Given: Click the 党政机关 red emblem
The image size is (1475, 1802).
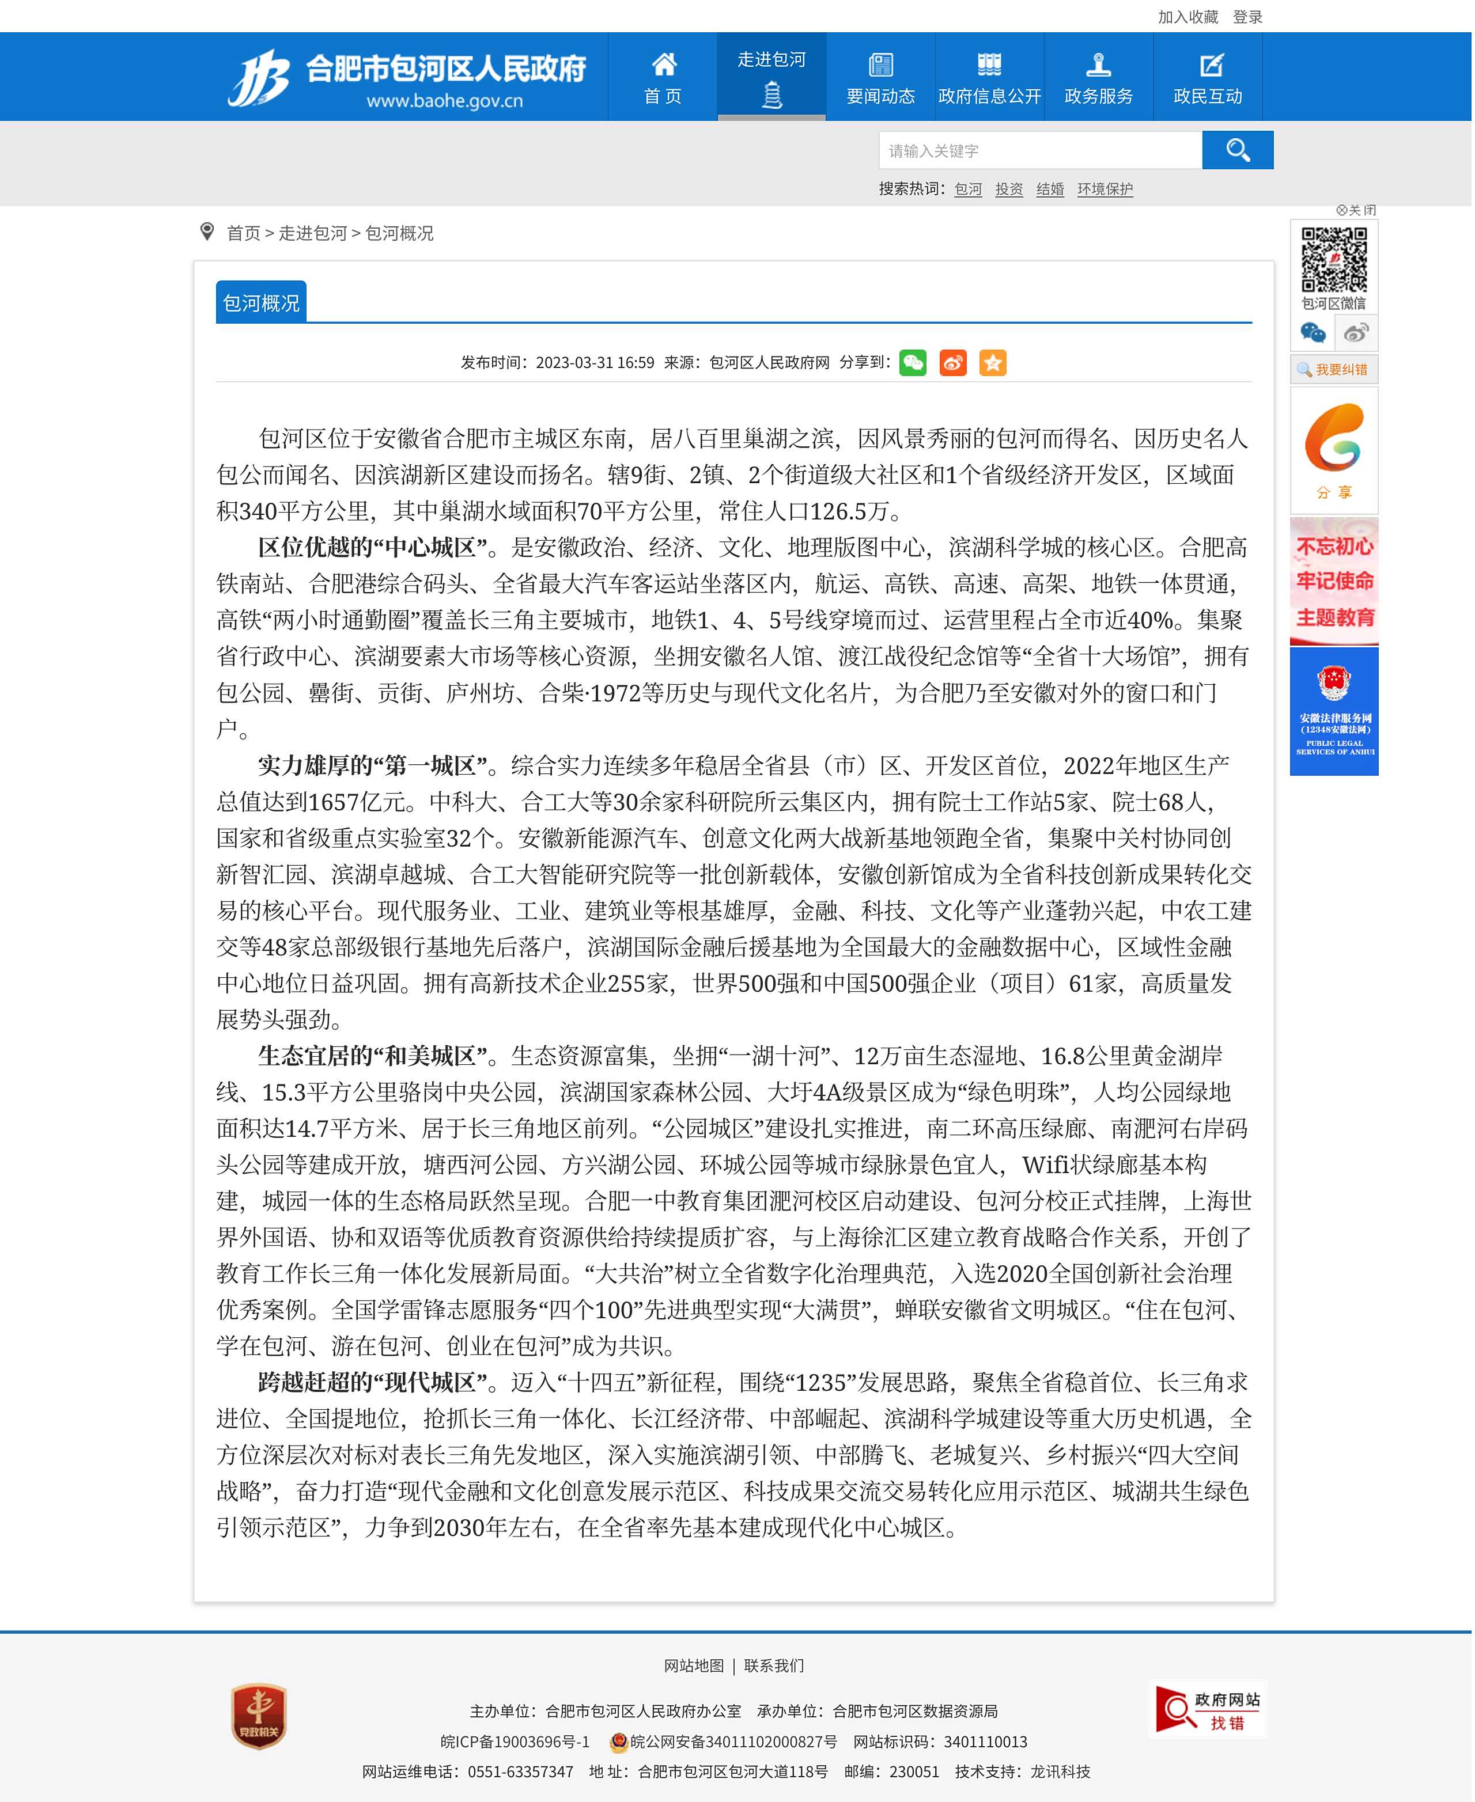Looking at the screenshot, I should tap(259, 1716).
